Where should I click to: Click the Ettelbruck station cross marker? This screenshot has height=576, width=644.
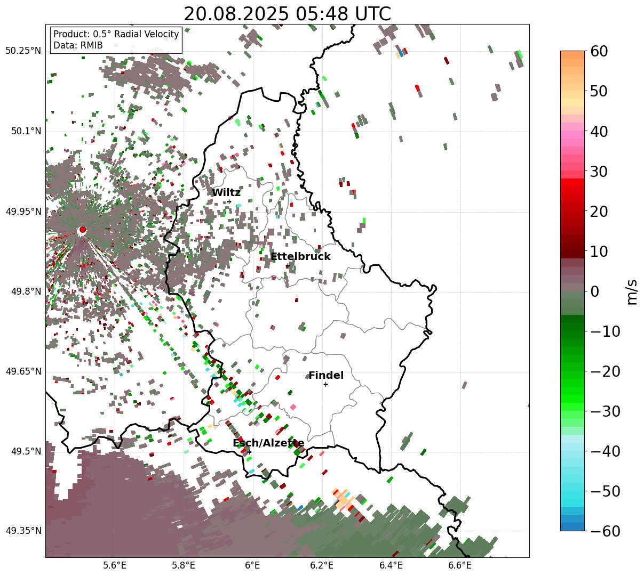click(287, 265)
